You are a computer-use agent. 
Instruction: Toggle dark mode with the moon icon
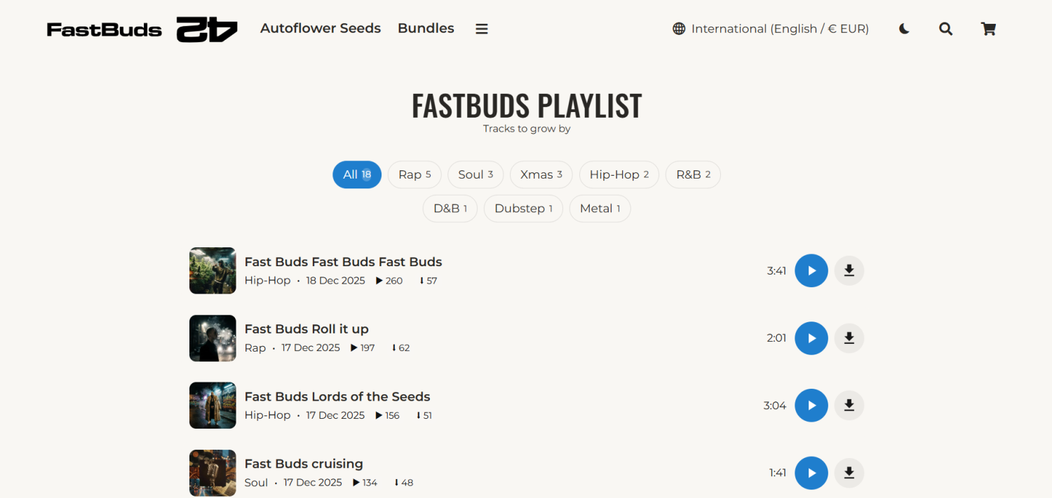click(904, 29)
